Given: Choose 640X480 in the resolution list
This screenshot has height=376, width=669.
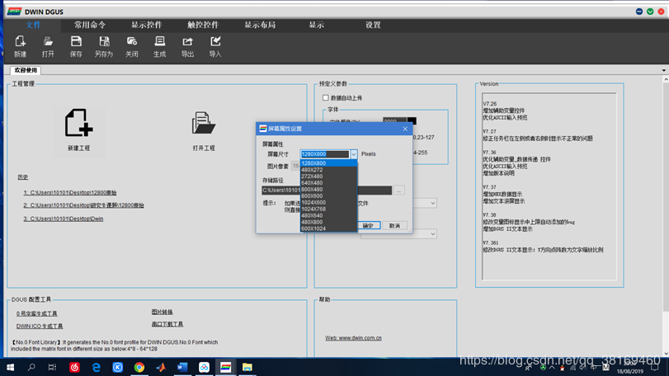Looking at the screenshot, I should (x=328, y=183).
